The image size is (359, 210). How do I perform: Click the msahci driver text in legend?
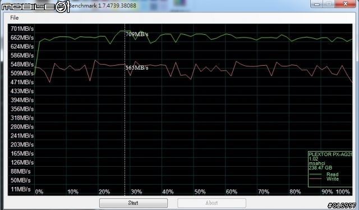pyautogui.click(x=316, y=163)
